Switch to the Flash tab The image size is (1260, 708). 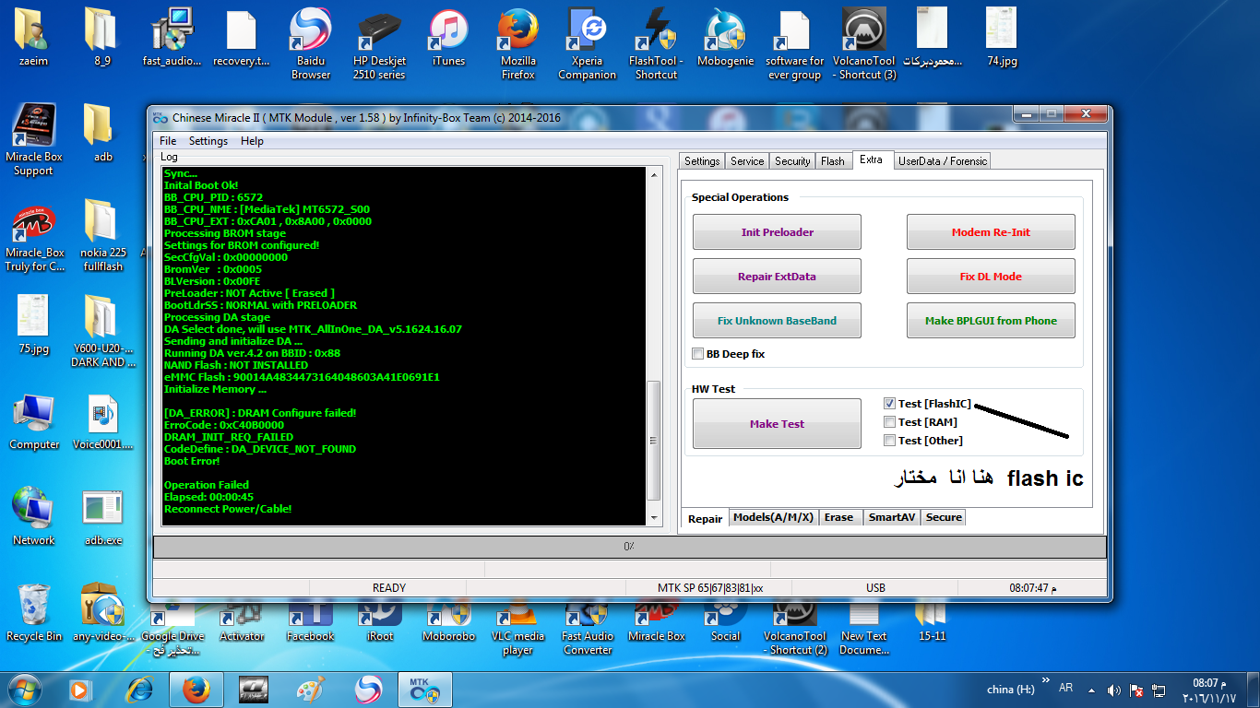[833, 161]
